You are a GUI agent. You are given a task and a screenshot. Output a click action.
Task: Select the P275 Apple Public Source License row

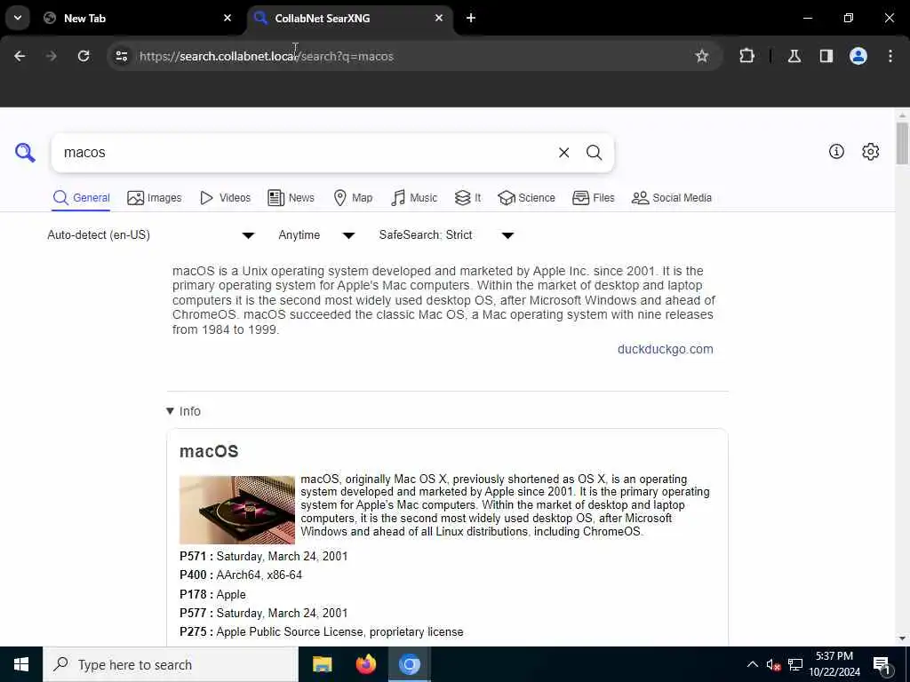click(322, 631)
